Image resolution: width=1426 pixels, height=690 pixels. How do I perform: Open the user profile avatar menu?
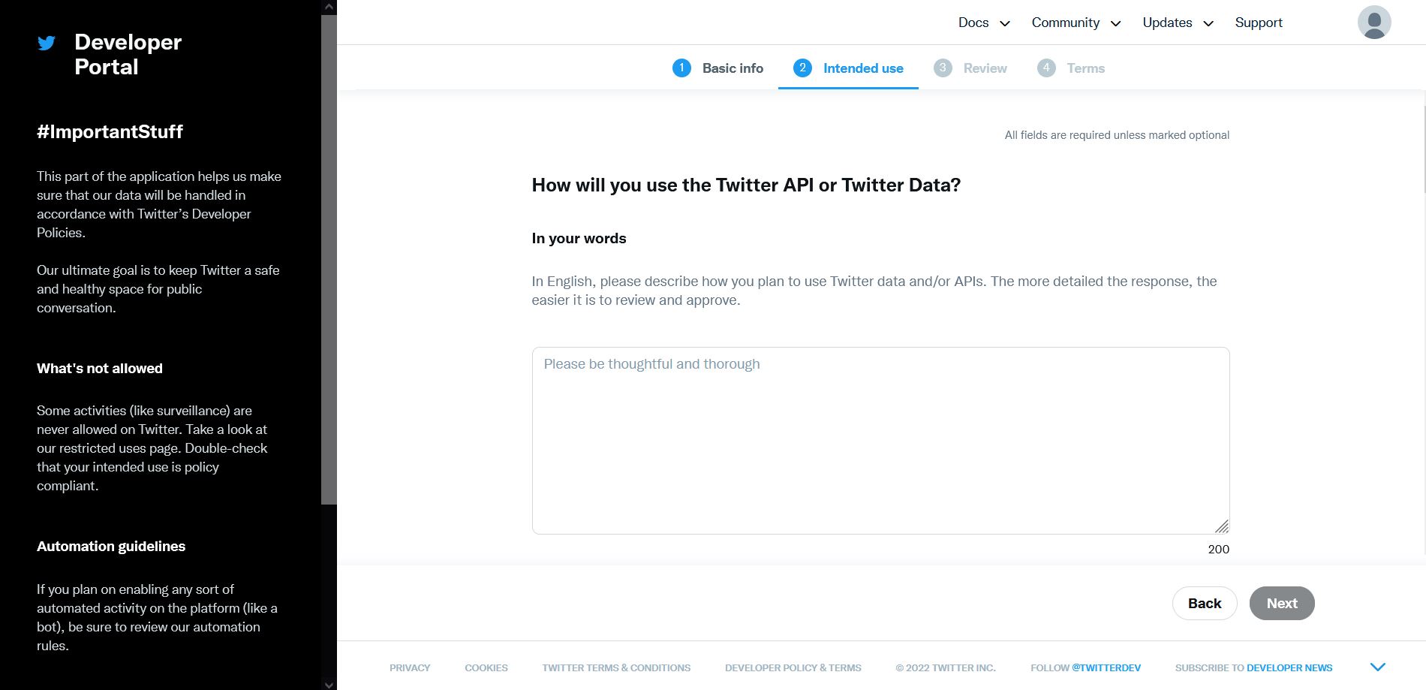coord(1374,22)
